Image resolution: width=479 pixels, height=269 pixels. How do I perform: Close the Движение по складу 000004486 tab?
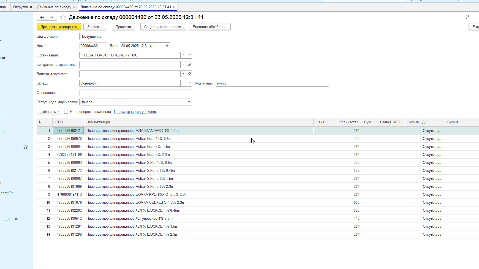[174, 7]
